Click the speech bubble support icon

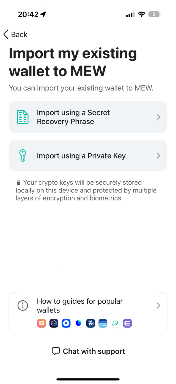(x=56, y=351)
